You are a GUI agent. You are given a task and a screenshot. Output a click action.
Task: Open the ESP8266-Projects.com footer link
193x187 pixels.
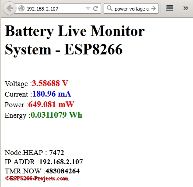[37, 178]
